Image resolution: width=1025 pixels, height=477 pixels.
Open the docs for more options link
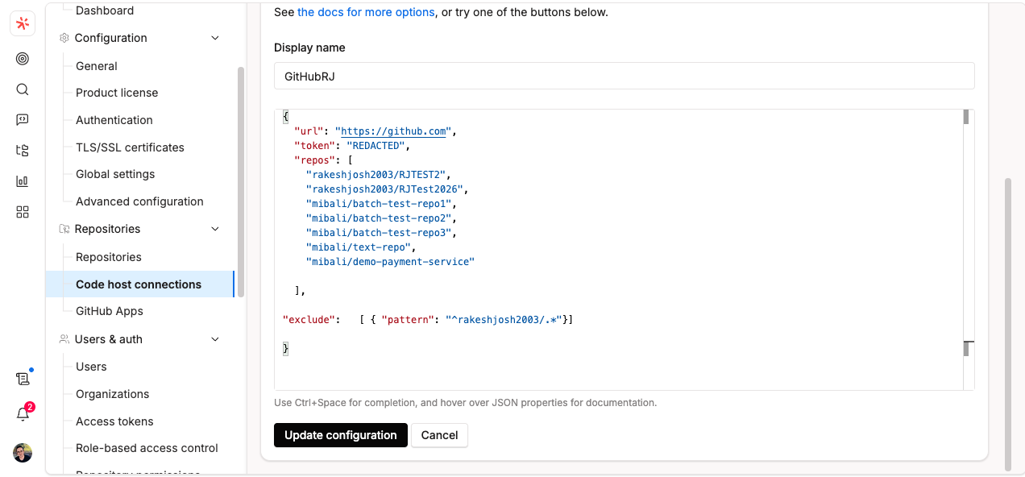(366, 12)
